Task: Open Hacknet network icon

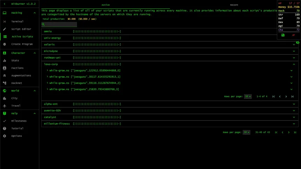Action: pyautogui.click(x=5, y=83)
